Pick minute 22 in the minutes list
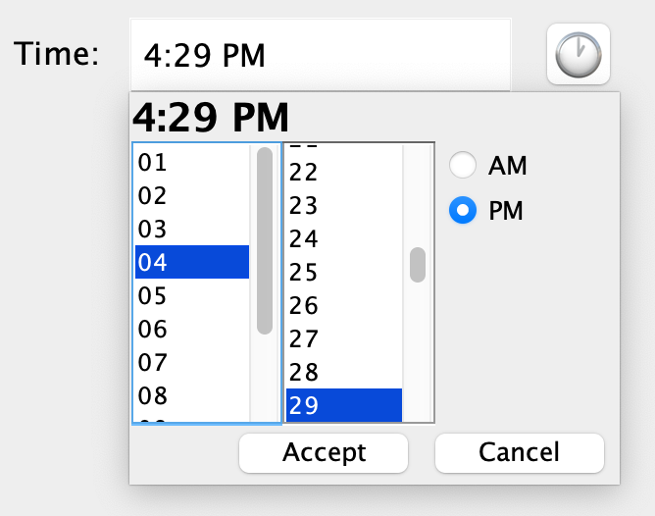Viewport: 655px width, 516px height. point(343,173)
